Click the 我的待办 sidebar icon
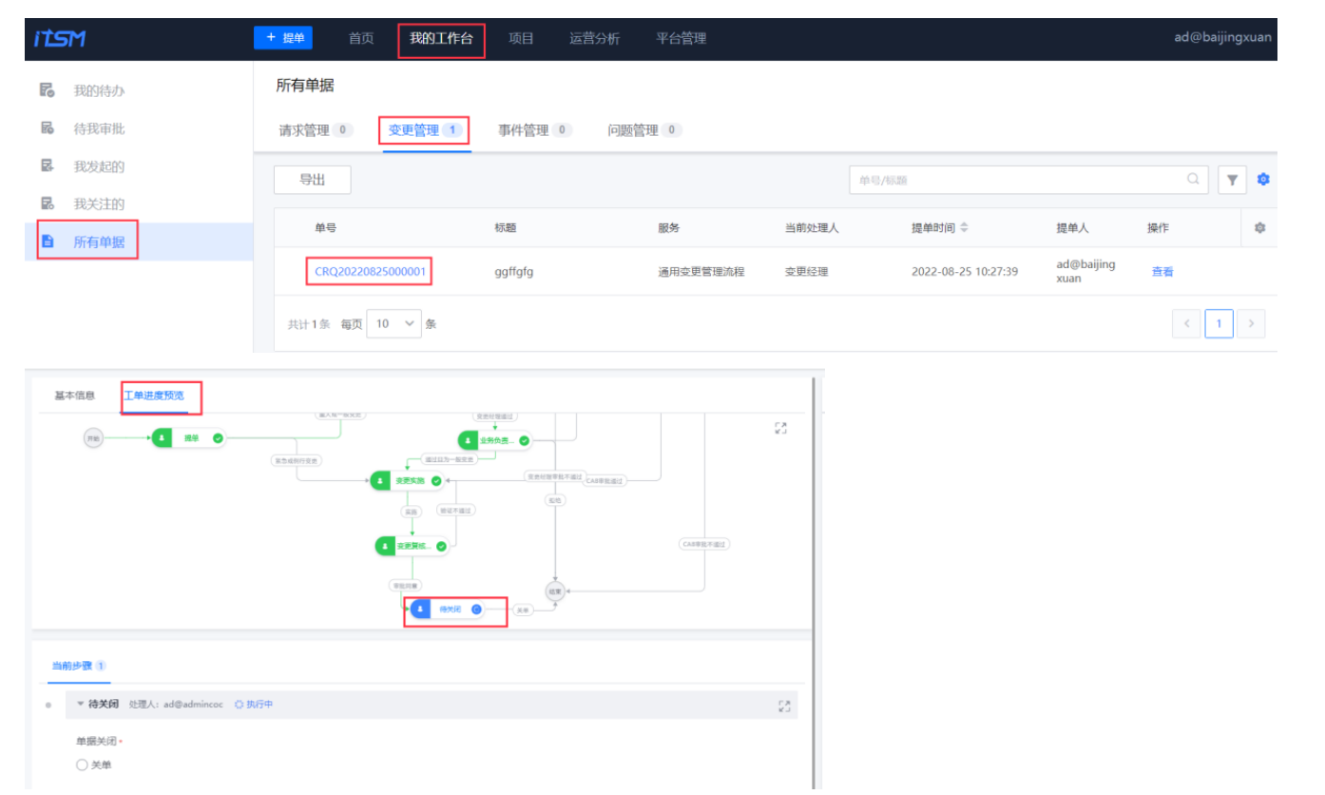The height and width of the screenshot is (795, 1325). [47, 90]
